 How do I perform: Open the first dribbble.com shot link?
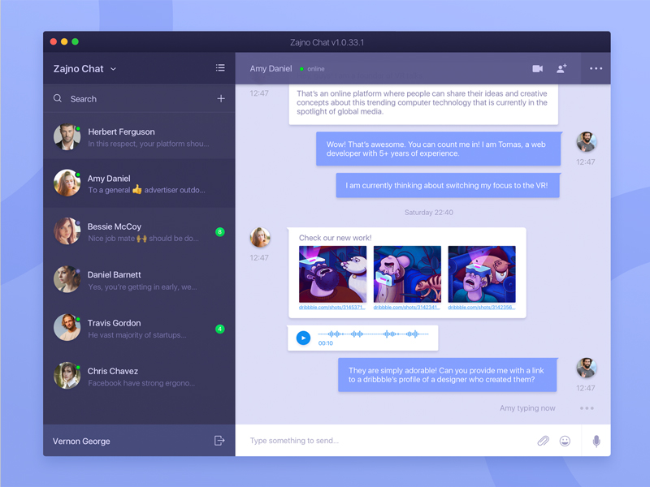click(332, 308)
